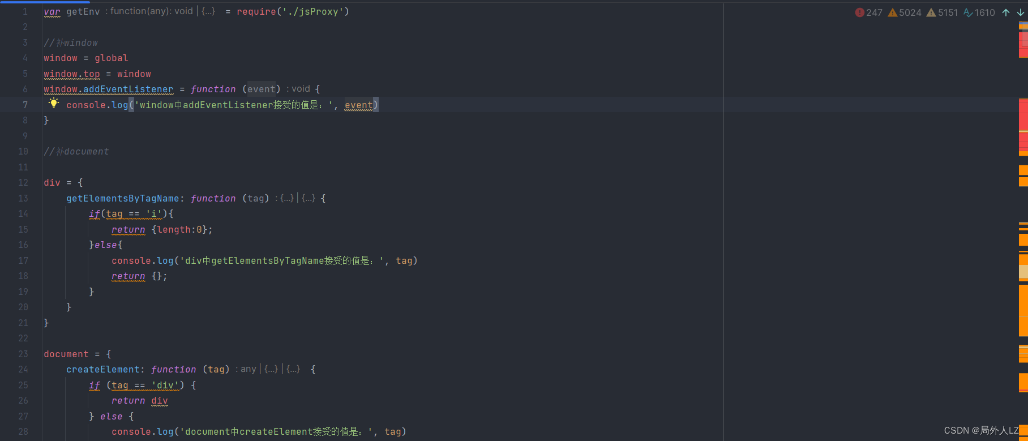Click the ': void' return hint on line 6
This screenshot has width=1028, height=441.
(298, 89)
